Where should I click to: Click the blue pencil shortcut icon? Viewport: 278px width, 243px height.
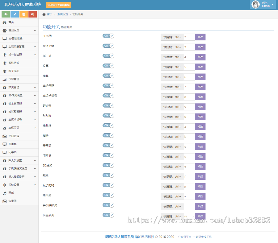(15, 14)
